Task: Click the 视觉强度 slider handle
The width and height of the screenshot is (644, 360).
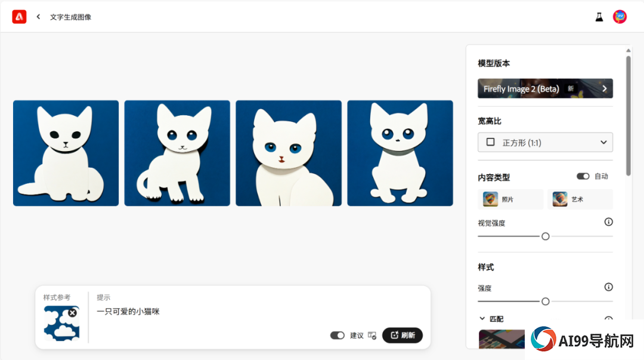Action: pyautogui.click(x=546, y=236)
